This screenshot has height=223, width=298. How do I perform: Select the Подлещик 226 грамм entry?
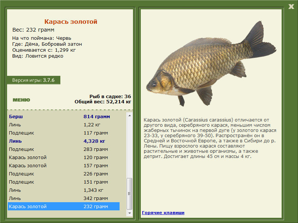coord(64,174)
